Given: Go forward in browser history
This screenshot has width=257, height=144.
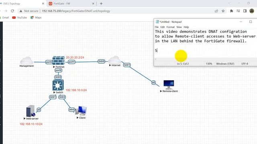Looking at the screenshot, I should click(x=6, y=11).
